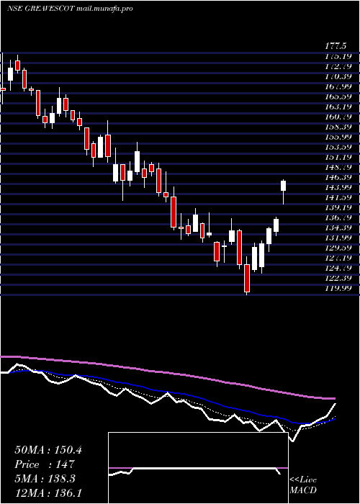360x504 pixels.
Task: Click the 136.79 price axis label
Action: point(338,217)
